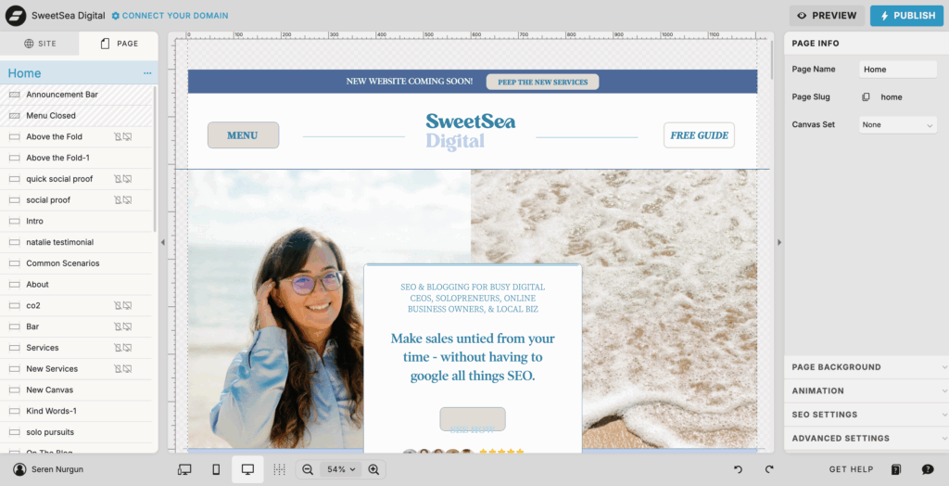
Task: Click the canvas list vertical scrollbar
Action: coord(155,159)
